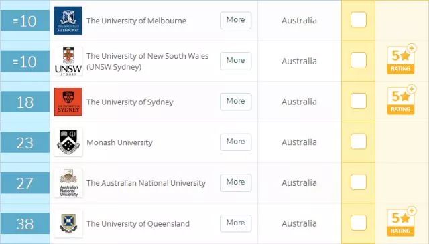Select the University of Sydney red logo
The height and width of the screenshot is (244, 429).
point(68,102)
